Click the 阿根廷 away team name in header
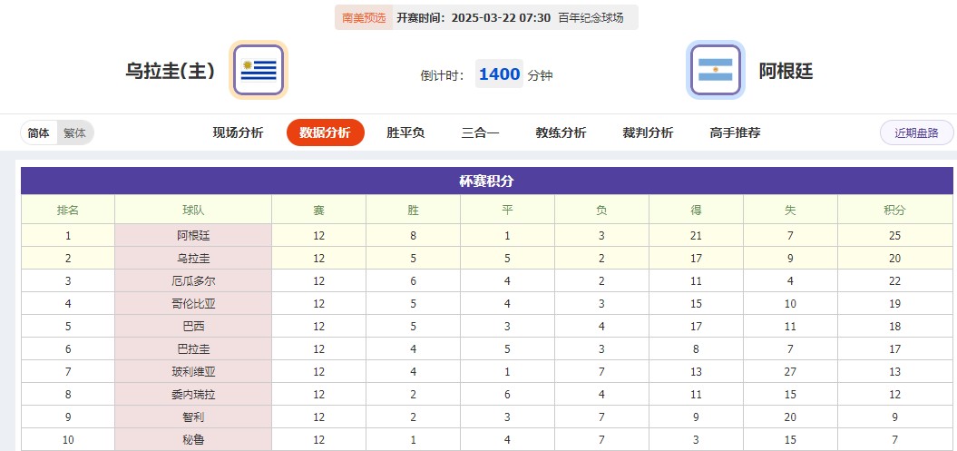The height and width of the screenshot is (451, 957). point(786,71)
